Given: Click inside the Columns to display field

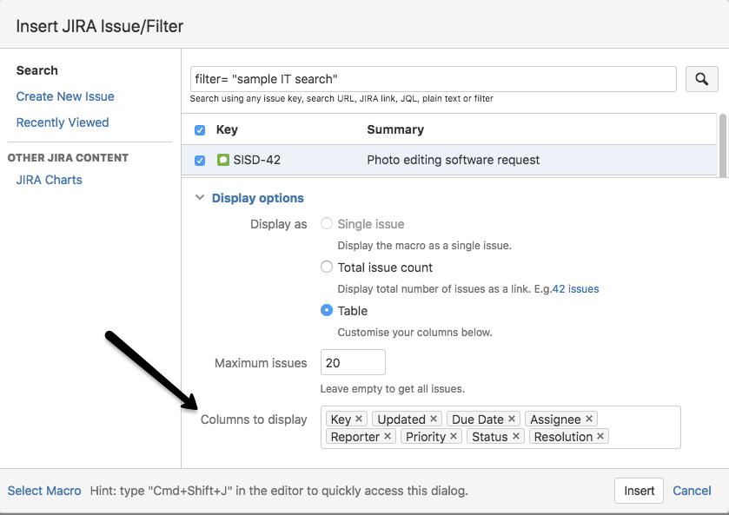Looking at the screenshot, I should [x=500, y=427].
